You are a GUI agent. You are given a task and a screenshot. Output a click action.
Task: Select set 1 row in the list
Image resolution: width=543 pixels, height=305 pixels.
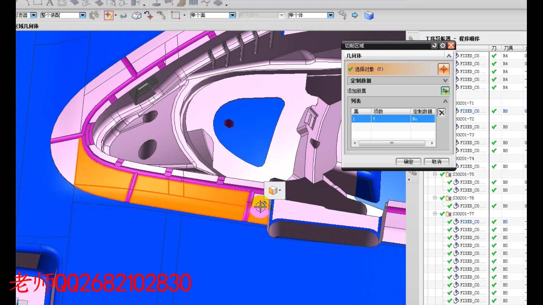coord(393,119)
